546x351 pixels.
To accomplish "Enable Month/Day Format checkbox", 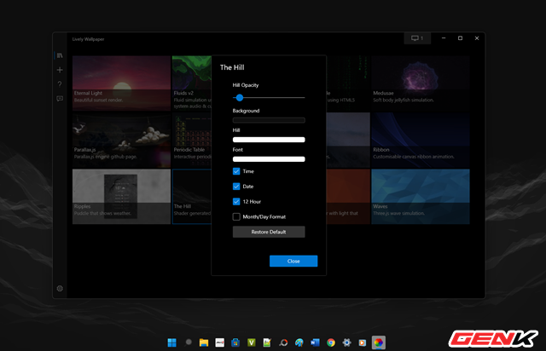I will 236,216.
